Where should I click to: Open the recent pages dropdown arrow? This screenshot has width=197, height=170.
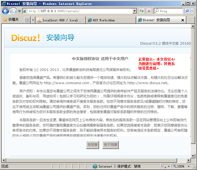coord(19,11)
